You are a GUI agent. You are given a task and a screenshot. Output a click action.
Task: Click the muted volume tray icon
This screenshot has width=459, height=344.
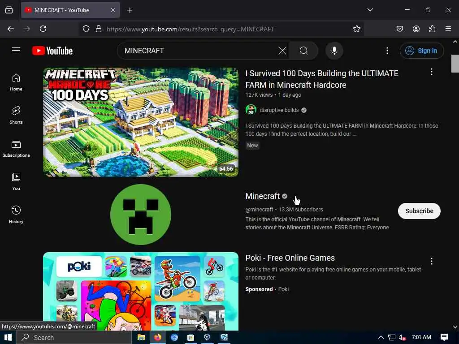point(402,338)
